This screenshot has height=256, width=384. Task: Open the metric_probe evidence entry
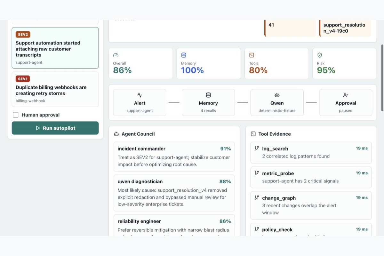click(x=311, y=177)
